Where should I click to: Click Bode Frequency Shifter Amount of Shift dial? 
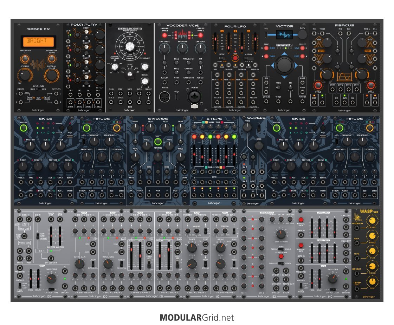pyautogui.click(x=130, y=46)
